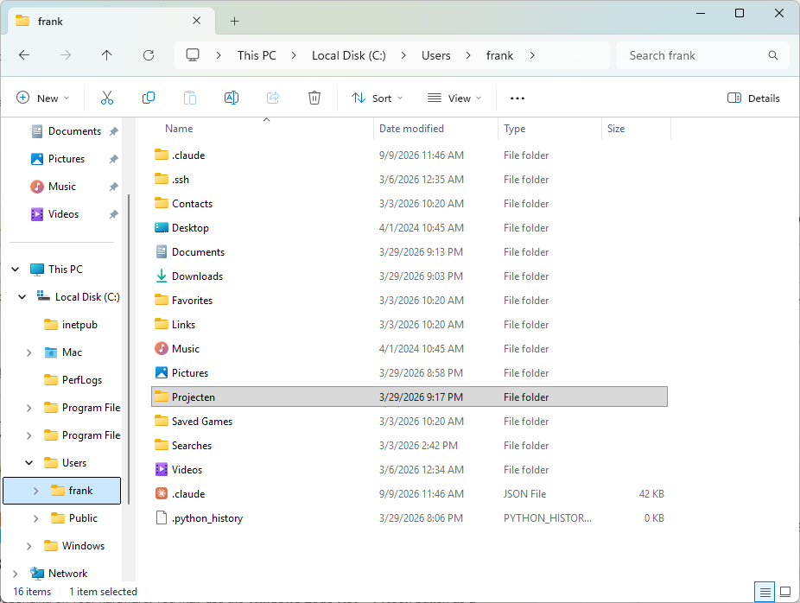Expand the frank folder in tree
The width and height of the screenshot is (800, 603).
[35, 490]
